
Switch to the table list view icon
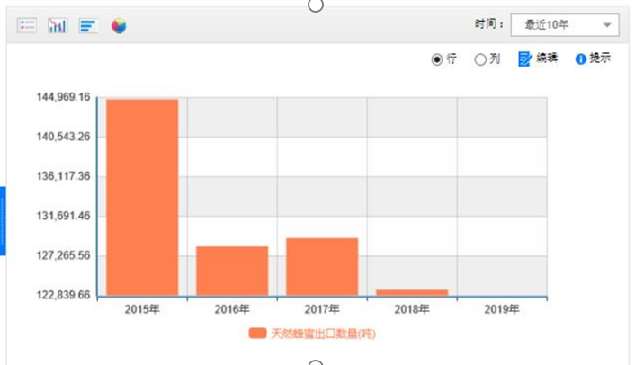coord(27,25)
